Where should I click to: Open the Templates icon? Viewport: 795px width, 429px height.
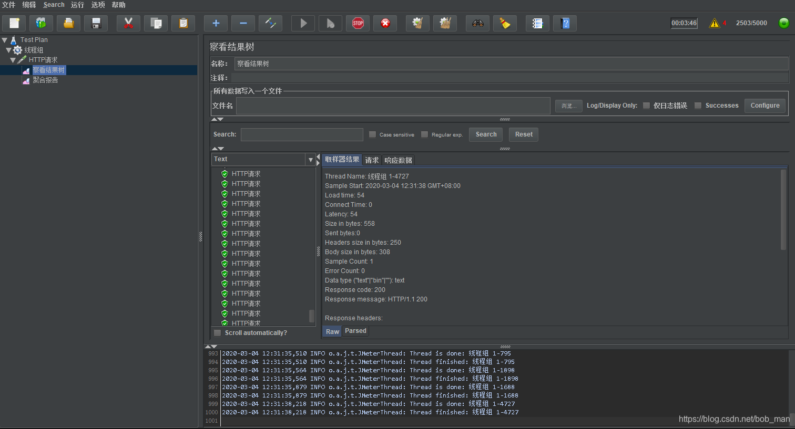(x=41, y=23)
